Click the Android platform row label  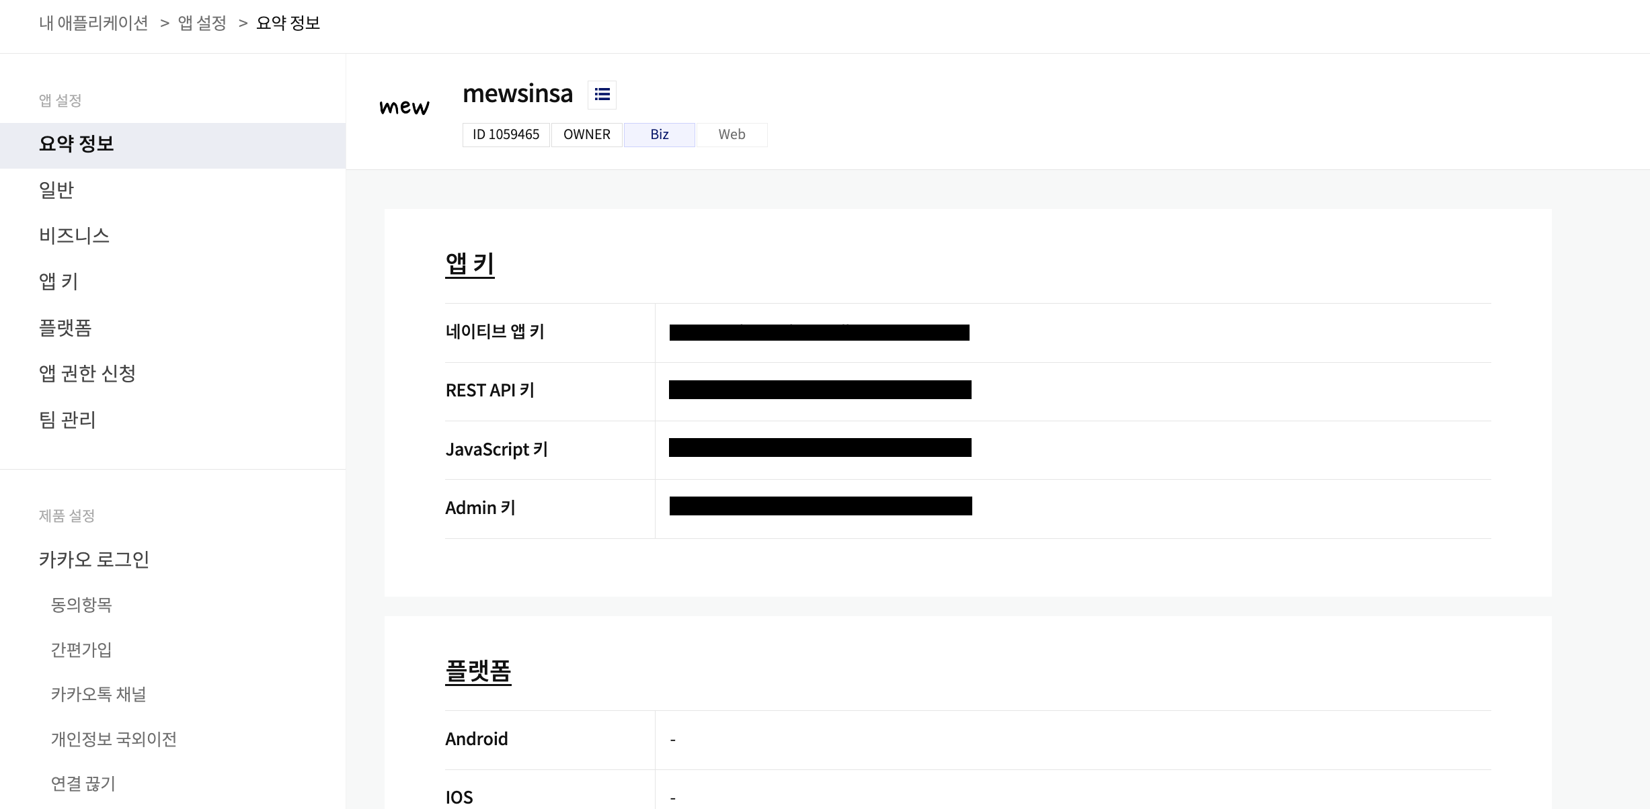point(477,739)
